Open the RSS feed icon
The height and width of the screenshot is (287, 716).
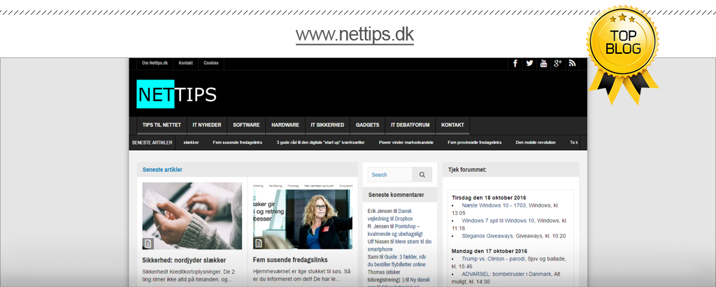point(572,64)
